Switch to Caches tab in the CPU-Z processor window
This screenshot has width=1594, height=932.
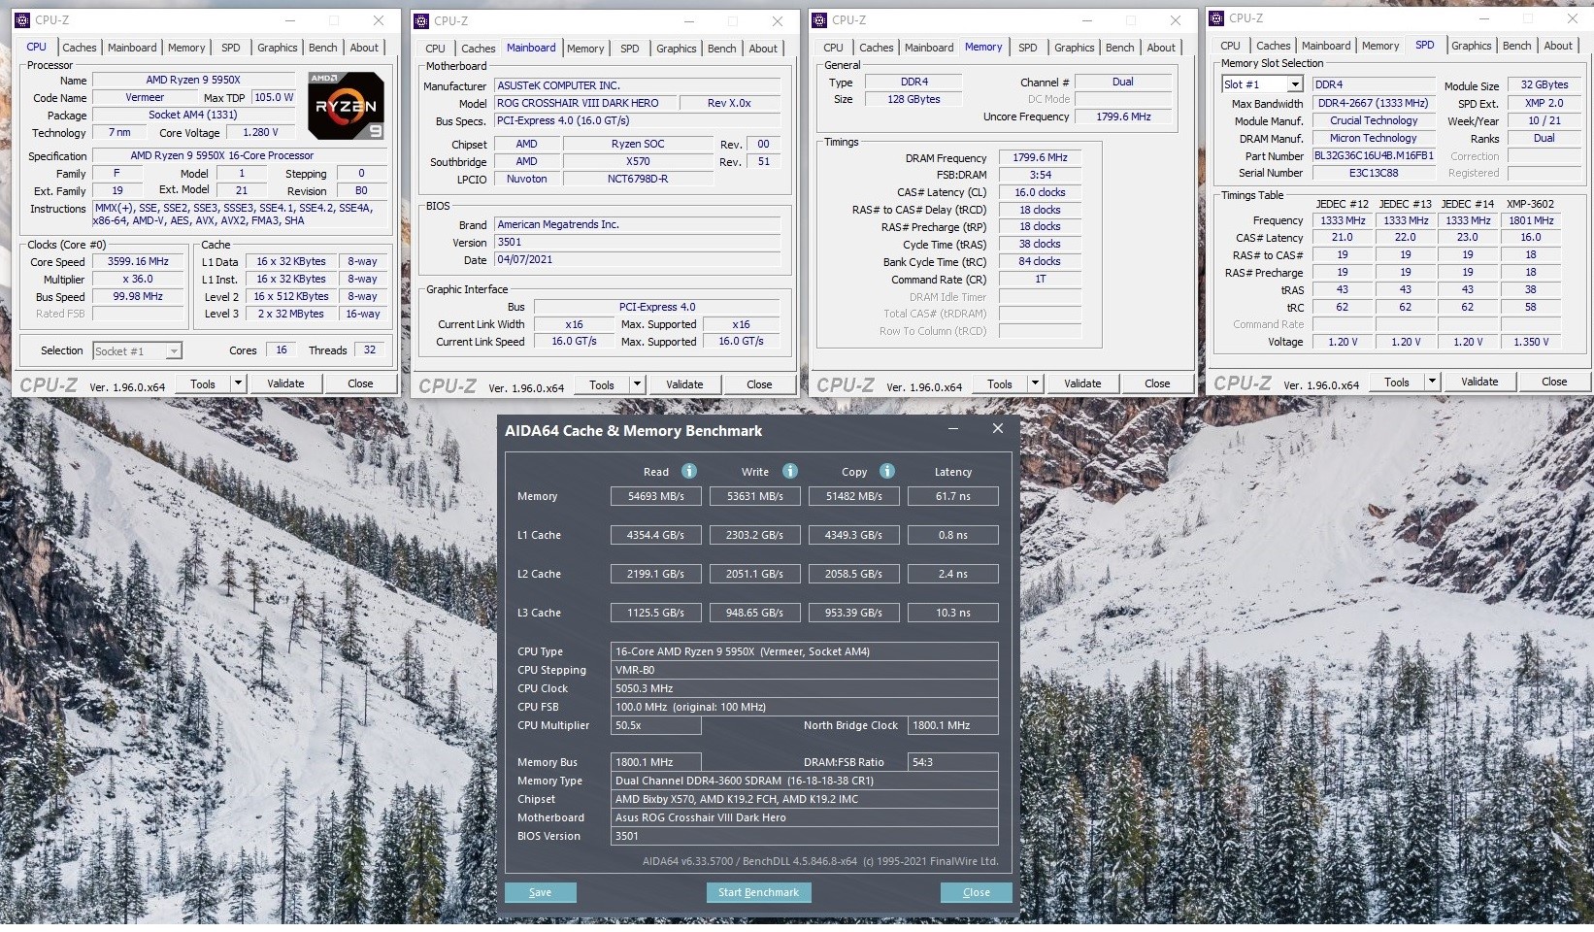coord(80,48)
